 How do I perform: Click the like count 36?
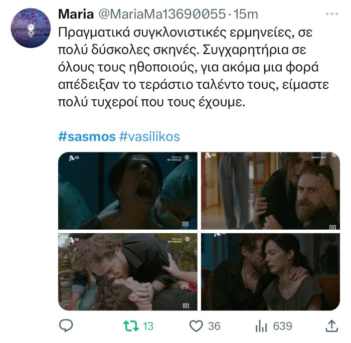(214, 326)
